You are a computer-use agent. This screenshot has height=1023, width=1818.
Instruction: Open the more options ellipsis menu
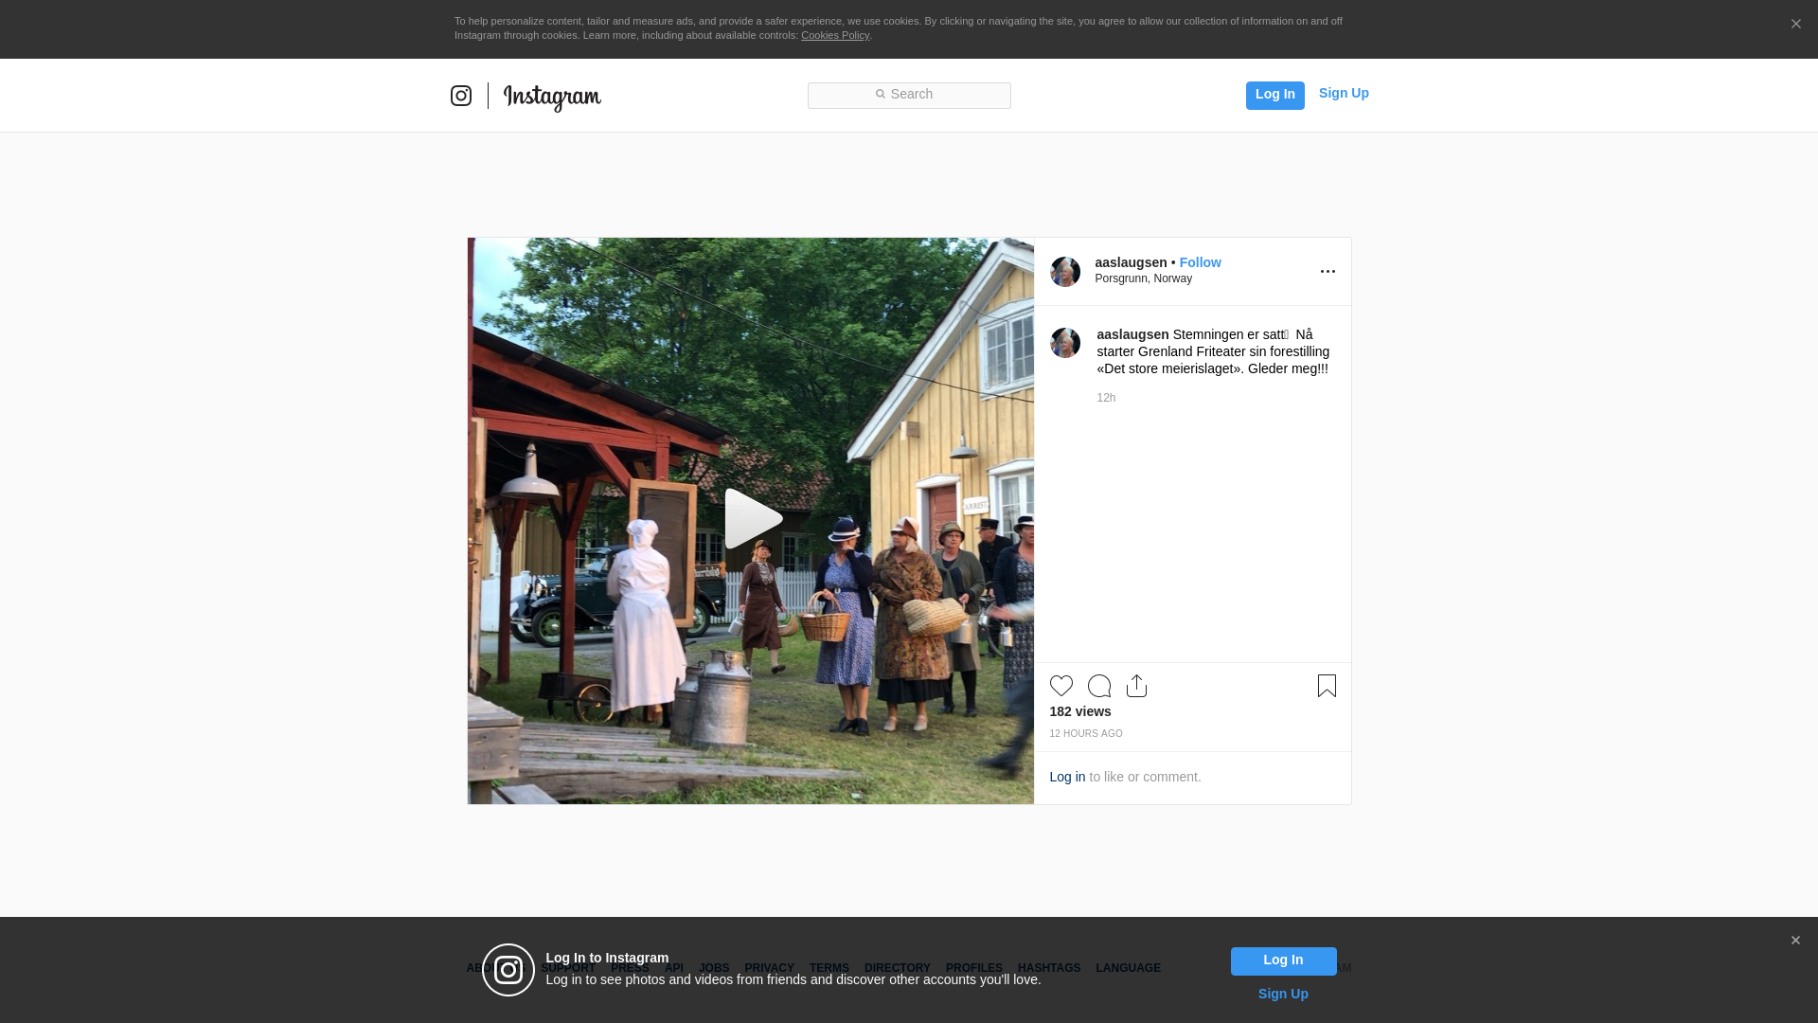click(1328, 272)
